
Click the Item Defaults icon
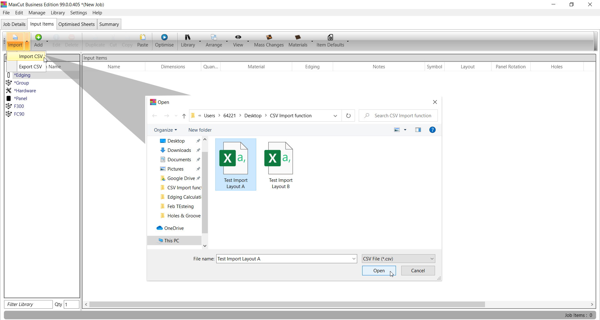330,37
